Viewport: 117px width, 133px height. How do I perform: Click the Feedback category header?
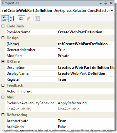point(15,85)
